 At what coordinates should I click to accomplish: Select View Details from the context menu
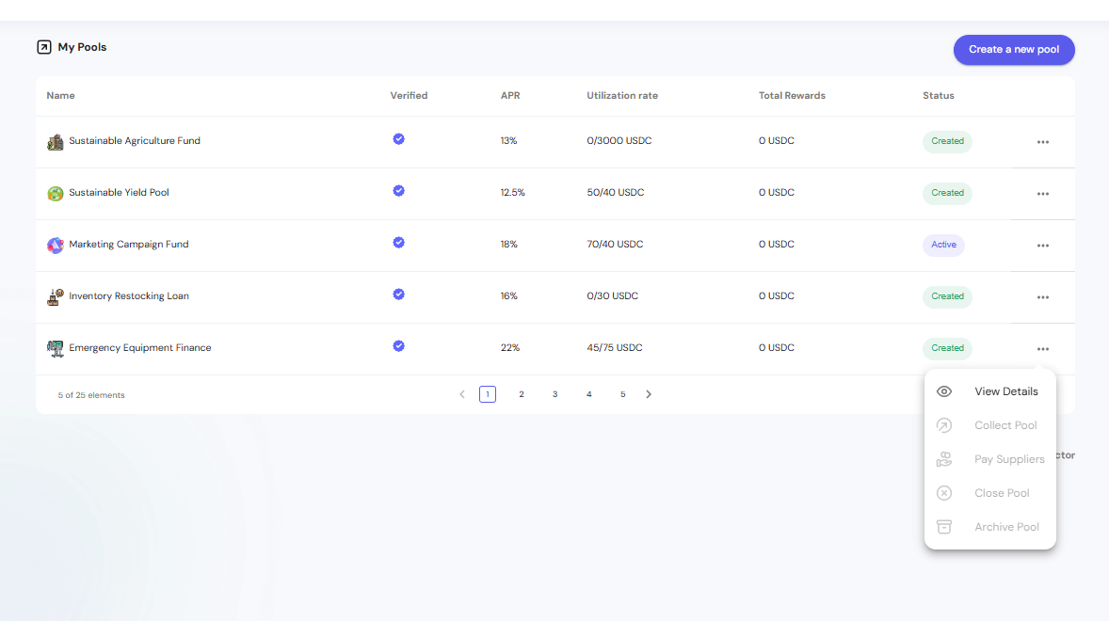(1005, 391)
